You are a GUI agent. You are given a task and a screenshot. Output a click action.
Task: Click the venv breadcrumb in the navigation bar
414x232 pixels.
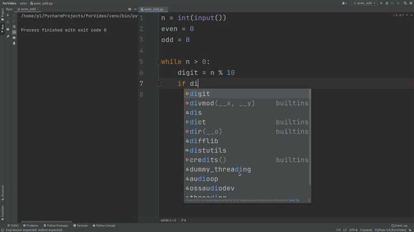(23, 3)
